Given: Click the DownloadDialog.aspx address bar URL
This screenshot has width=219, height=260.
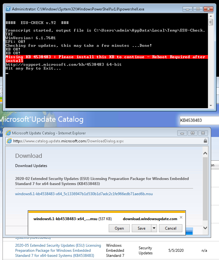Looking at the screenshot, I should point(69,141).
